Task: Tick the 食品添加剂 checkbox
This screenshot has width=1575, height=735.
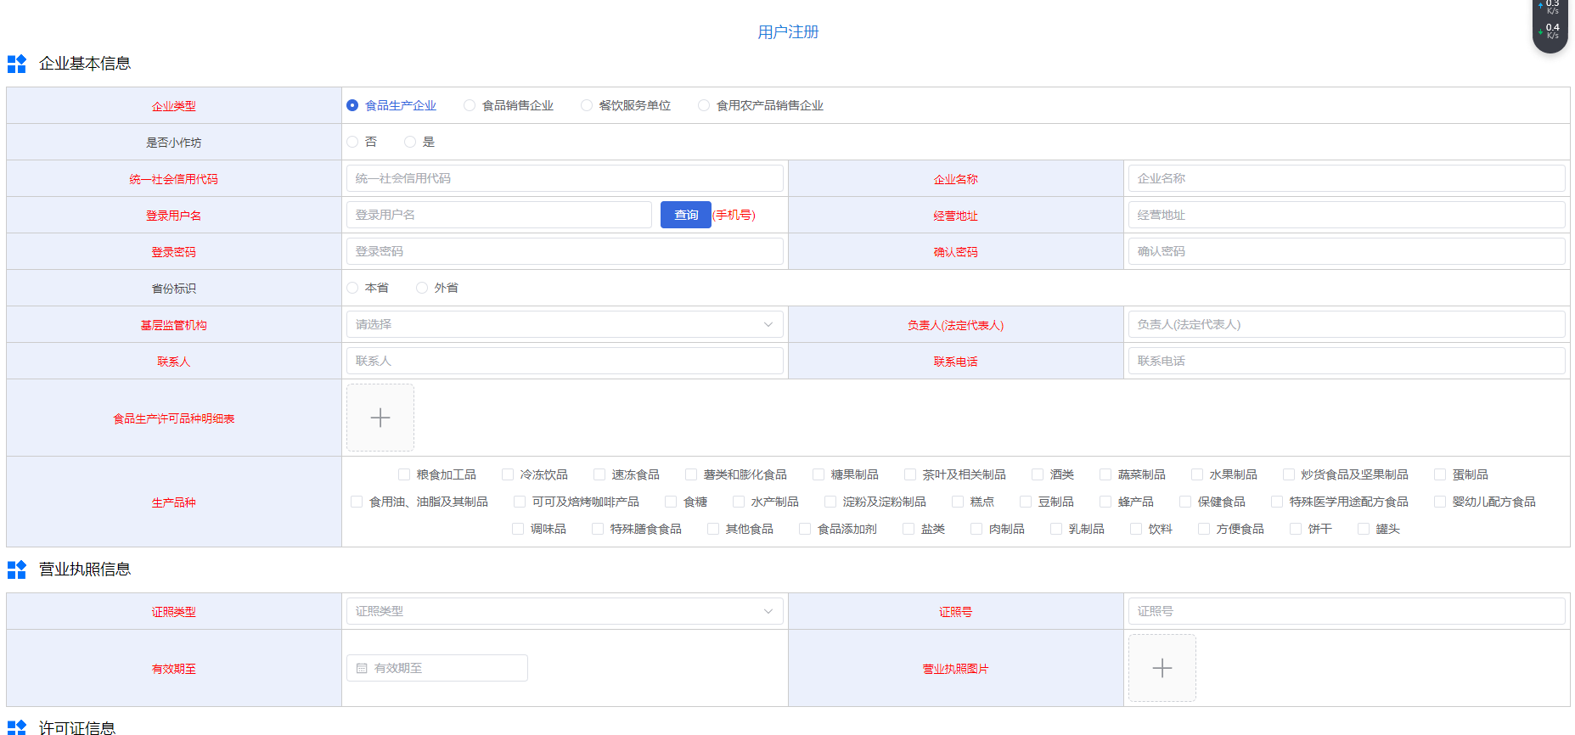Action: point(805,529)
